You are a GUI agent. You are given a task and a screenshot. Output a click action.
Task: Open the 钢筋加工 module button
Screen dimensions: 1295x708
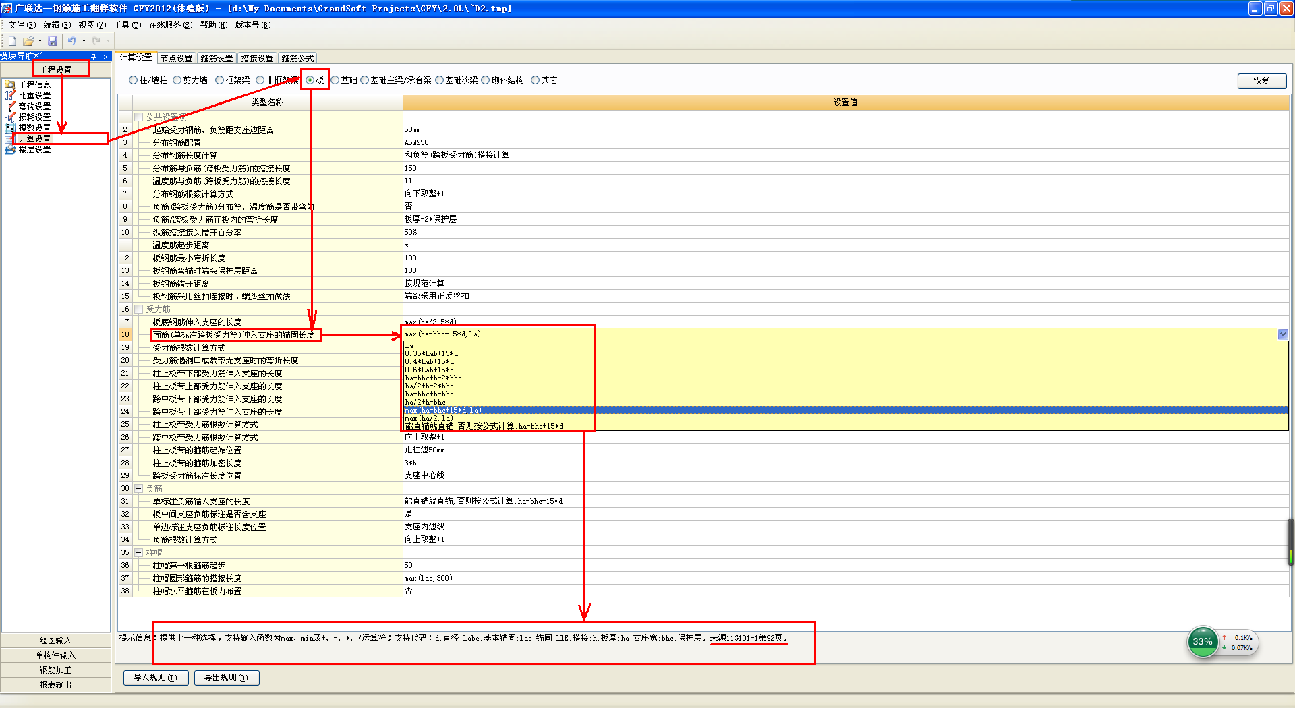coord(55,670)
